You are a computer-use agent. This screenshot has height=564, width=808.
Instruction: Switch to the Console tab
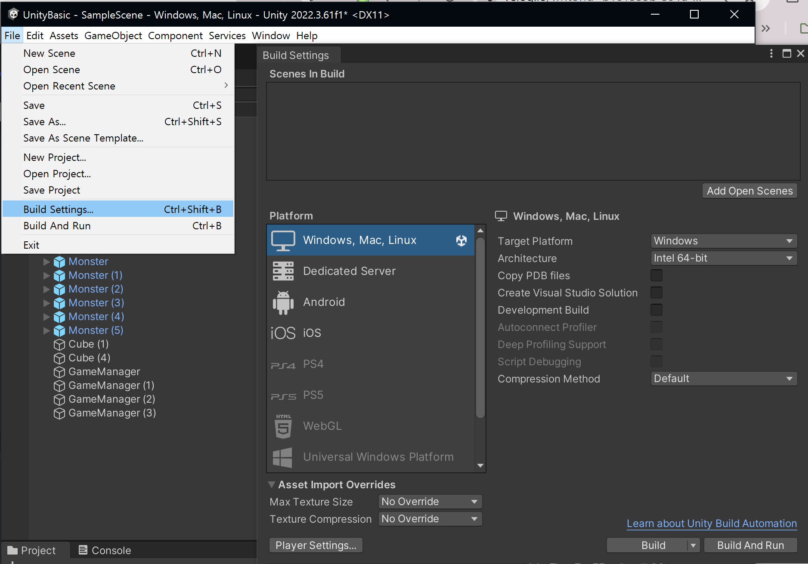click(x=105, y=550)
